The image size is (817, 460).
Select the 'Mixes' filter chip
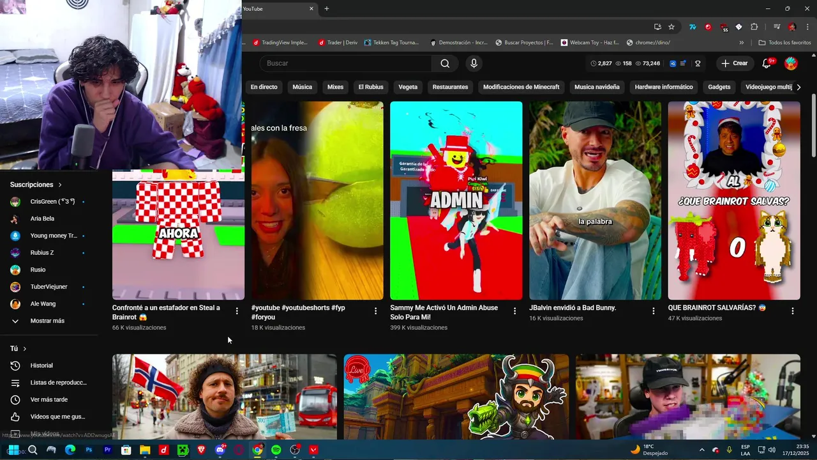[x=335, y=87]
